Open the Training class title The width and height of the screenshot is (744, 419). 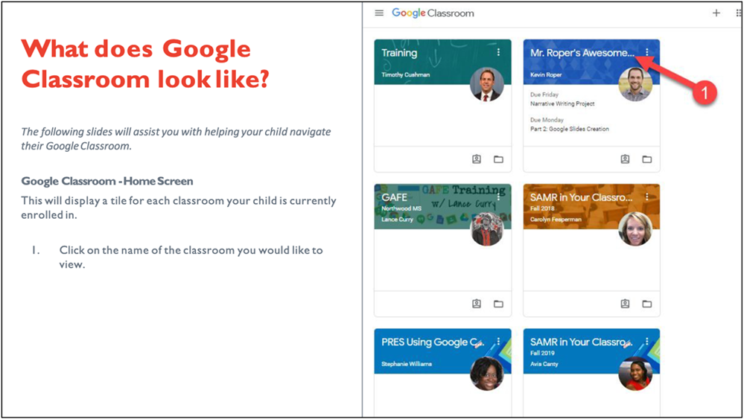(x=399, y=53)
